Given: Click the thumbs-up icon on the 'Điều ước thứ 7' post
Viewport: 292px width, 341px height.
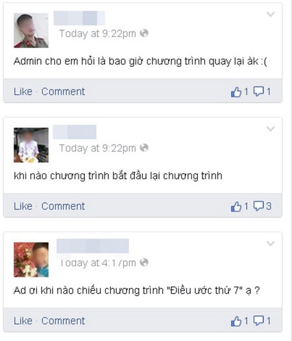Looking at the screenshot, I should pos(236,322).
